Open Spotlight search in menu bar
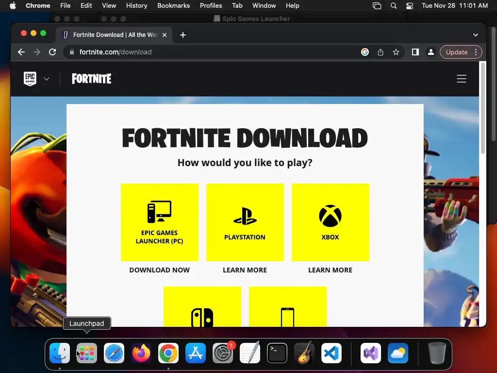The height and width of the screenshot is (373, 497). [394, 6]
